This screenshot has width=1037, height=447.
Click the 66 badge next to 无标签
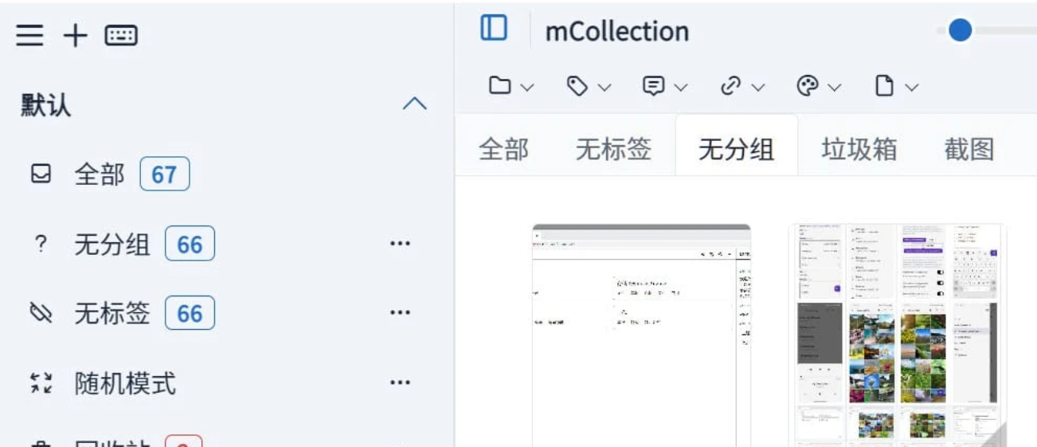click(x=190, y=313)
